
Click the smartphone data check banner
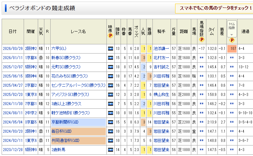pyautogui.click(x=214, y=8)
